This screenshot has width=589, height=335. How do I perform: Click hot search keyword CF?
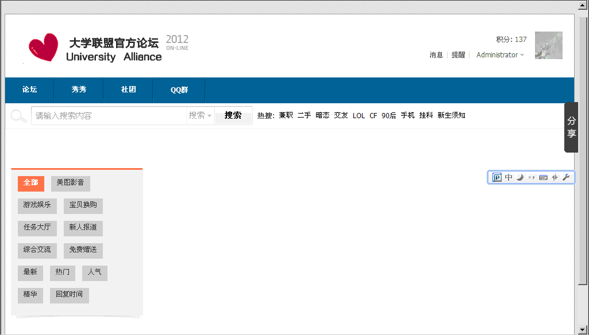(373, 115)
